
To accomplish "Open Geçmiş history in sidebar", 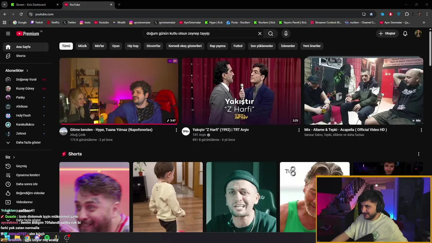I will click(26, 166).
